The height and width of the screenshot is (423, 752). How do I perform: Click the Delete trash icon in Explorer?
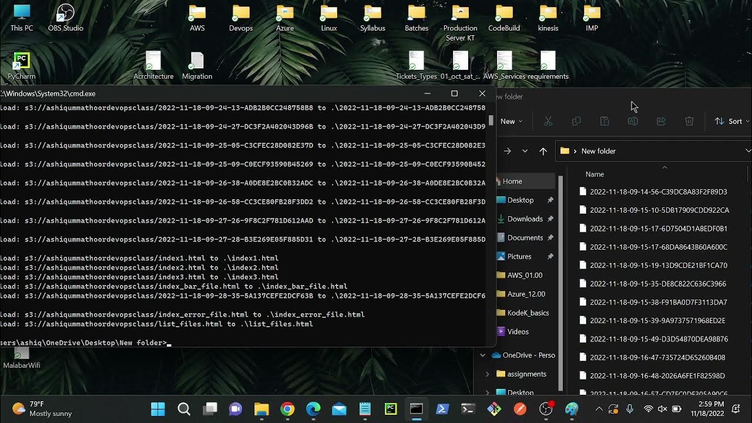[x=689, y=121]
